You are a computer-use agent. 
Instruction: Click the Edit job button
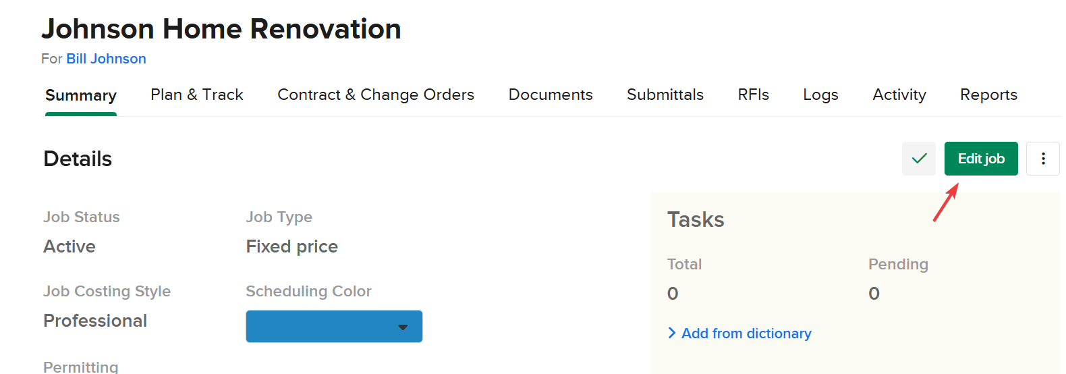click(980, 159)
